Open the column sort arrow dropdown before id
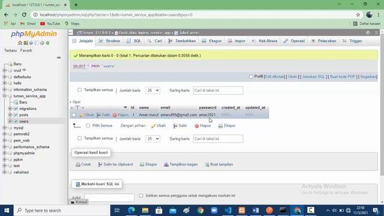The height and width of the screenshot is (216, 384). (125, 107)
